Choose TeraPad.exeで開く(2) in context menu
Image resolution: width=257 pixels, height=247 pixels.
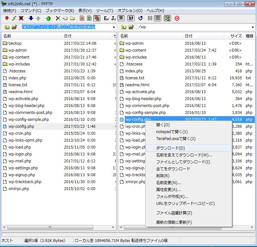click(189, 138)
